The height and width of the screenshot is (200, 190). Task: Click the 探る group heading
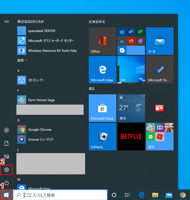click(92, 89)
